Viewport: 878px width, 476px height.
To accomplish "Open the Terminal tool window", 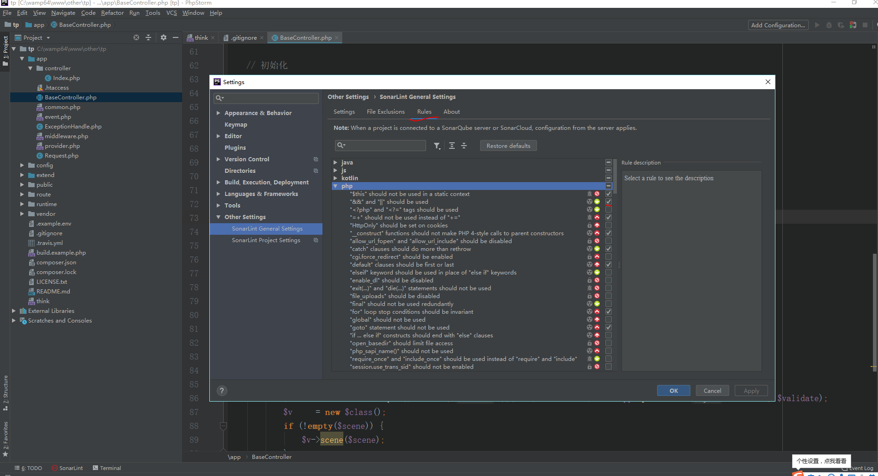I will pos(107,468).
